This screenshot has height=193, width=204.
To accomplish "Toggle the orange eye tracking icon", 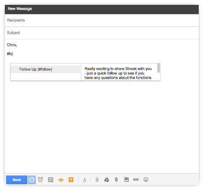I will [x=61, y=180].
